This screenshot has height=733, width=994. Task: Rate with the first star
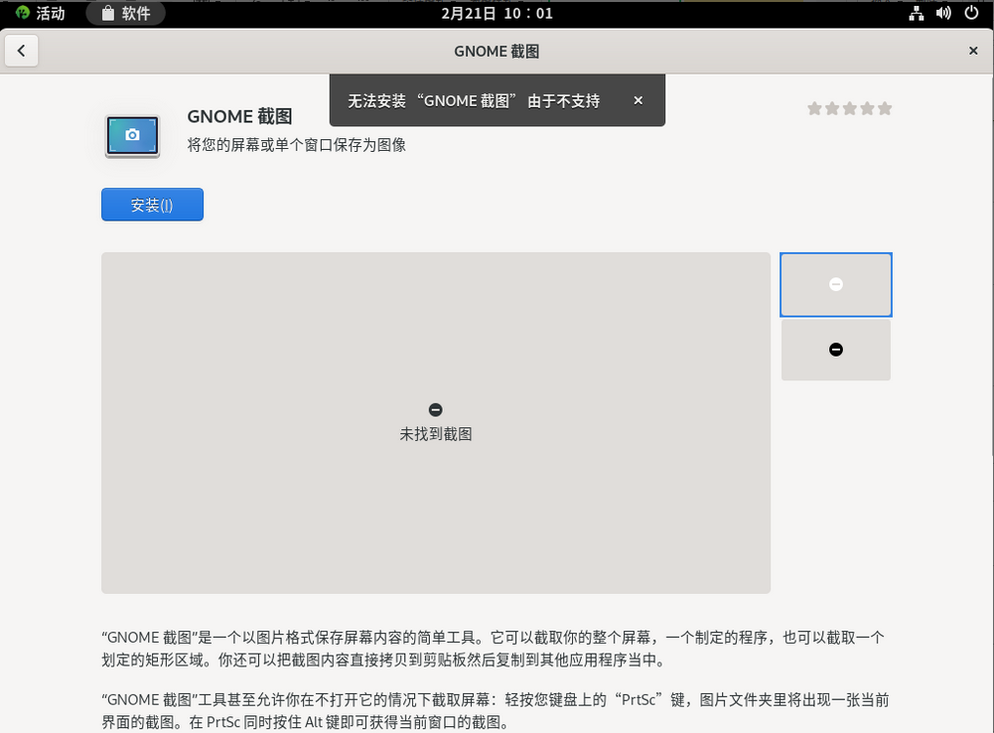pyautogui.click(x=814, y=108)
